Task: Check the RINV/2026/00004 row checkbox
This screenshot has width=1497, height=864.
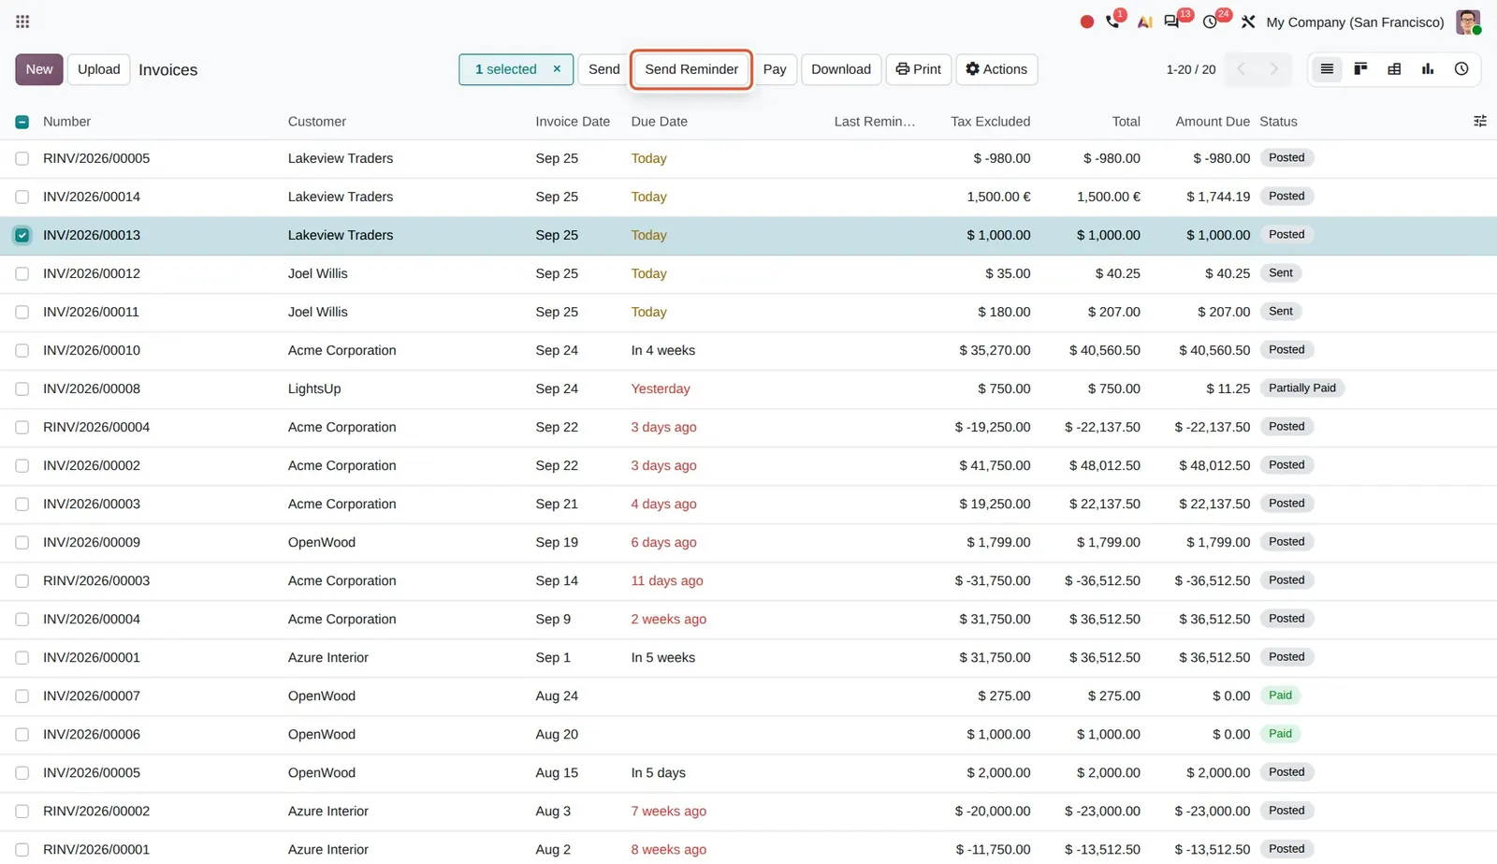Action: (22, 428)
